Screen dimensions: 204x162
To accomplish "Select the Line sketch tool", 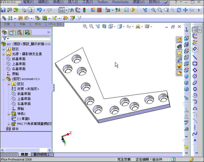I will [195, 57].
